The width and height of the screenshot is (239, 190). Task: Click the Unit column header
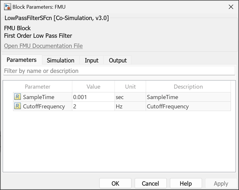130,86
